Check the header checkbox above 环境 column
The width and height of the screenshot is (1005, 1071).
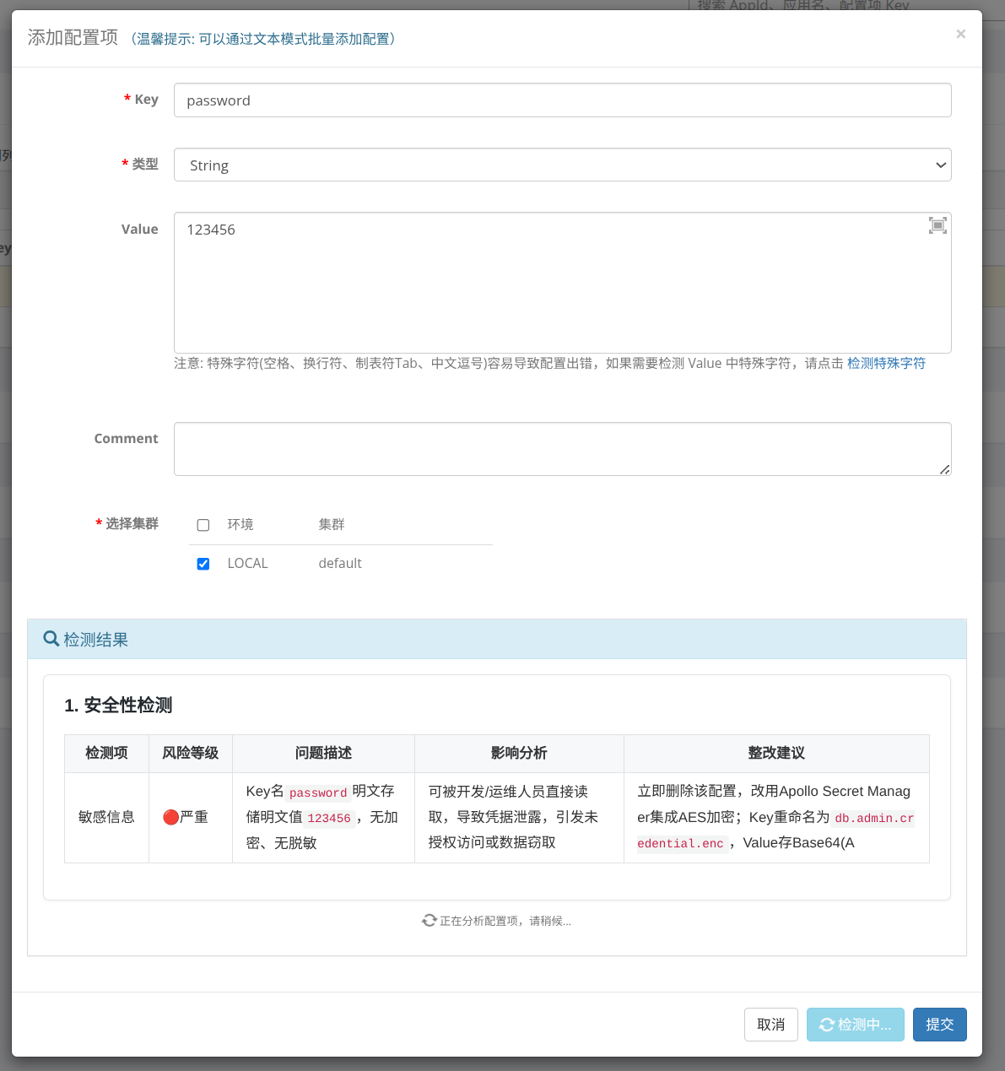pyautogui.click(x=203, y=524)
